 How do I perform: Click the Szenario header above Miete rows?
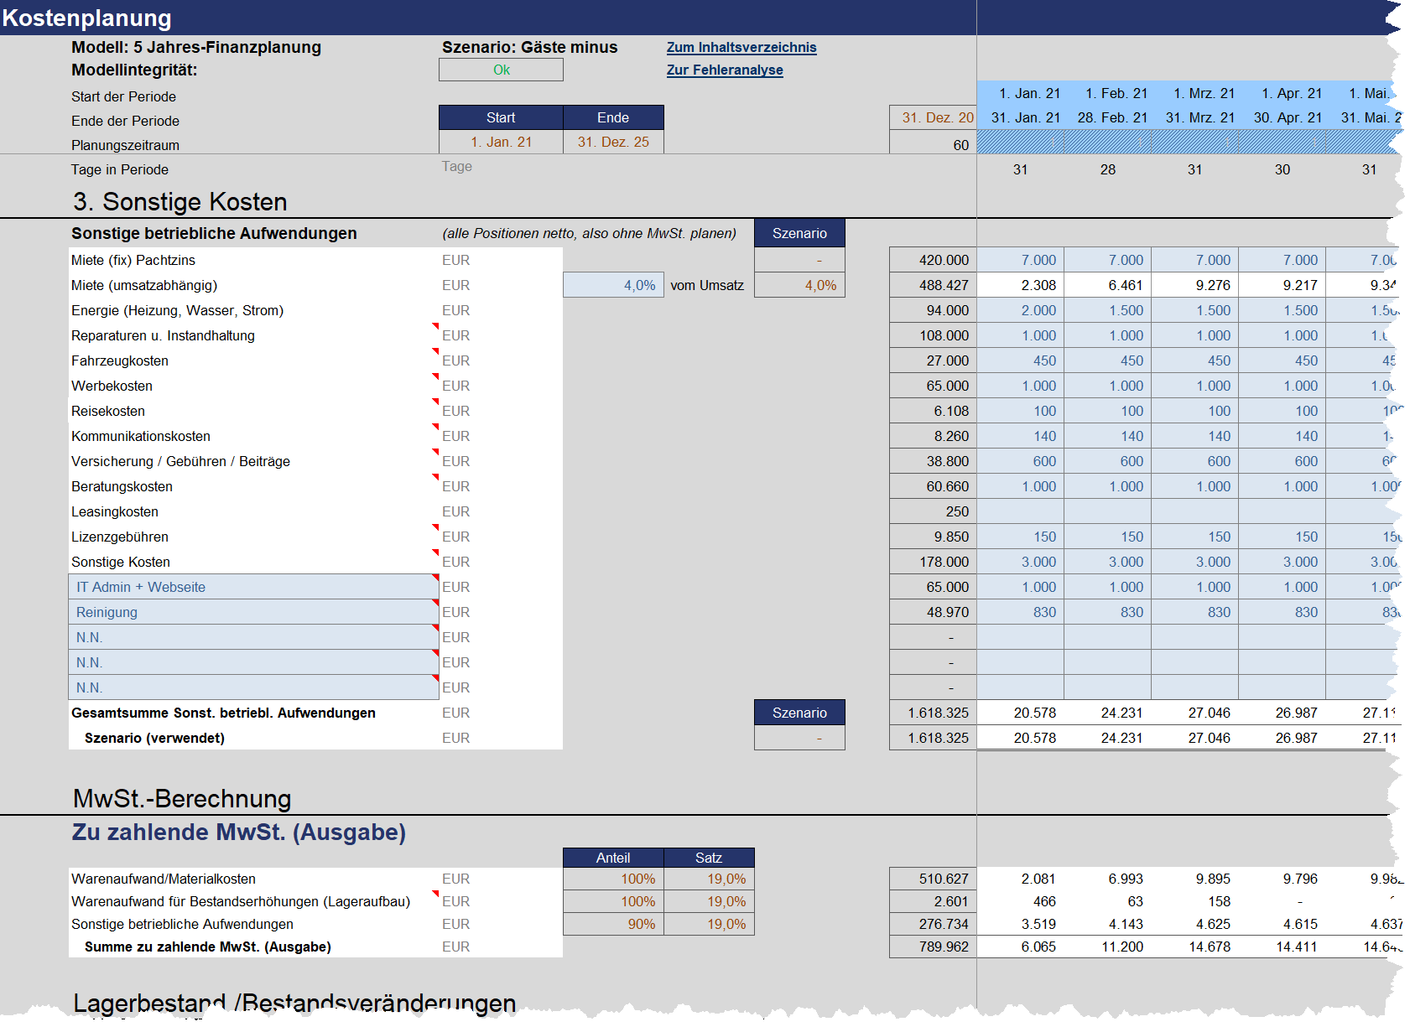[x=799, y=234]
